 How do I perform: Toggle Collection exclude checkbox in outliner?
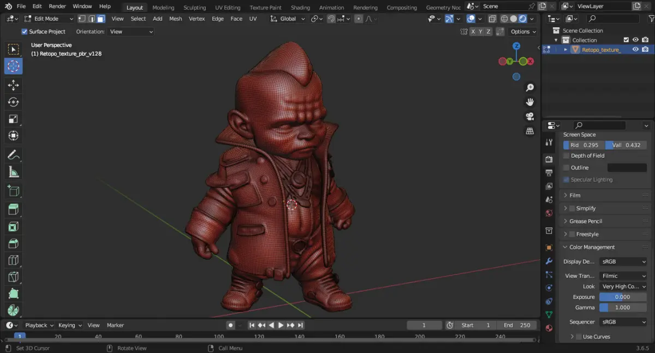pos(626,40)
